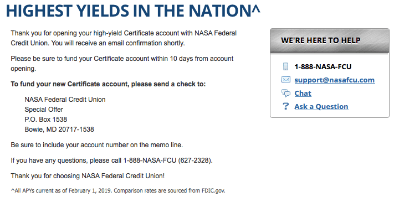Screen dimensions: 394x202
Task: Open the support@nasafcu.com email link
Action: (335, 80)
